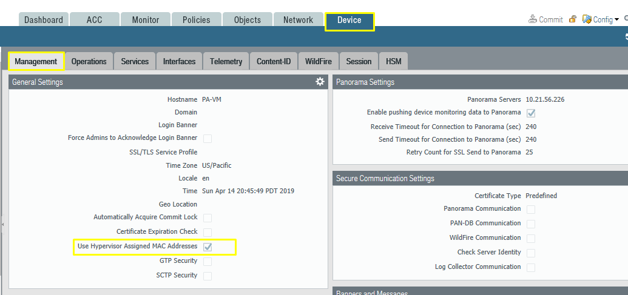
Task: Click the Secure Communication Settings panel title
Action: pyautogui.click(x=385, y=178)
